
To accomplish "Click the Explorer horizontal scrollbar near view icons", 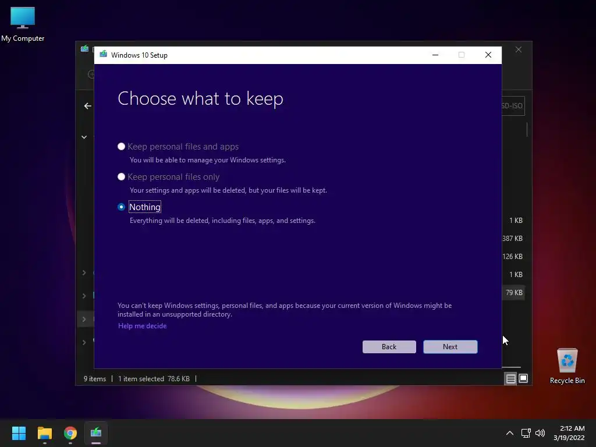I will click(511, 367).
